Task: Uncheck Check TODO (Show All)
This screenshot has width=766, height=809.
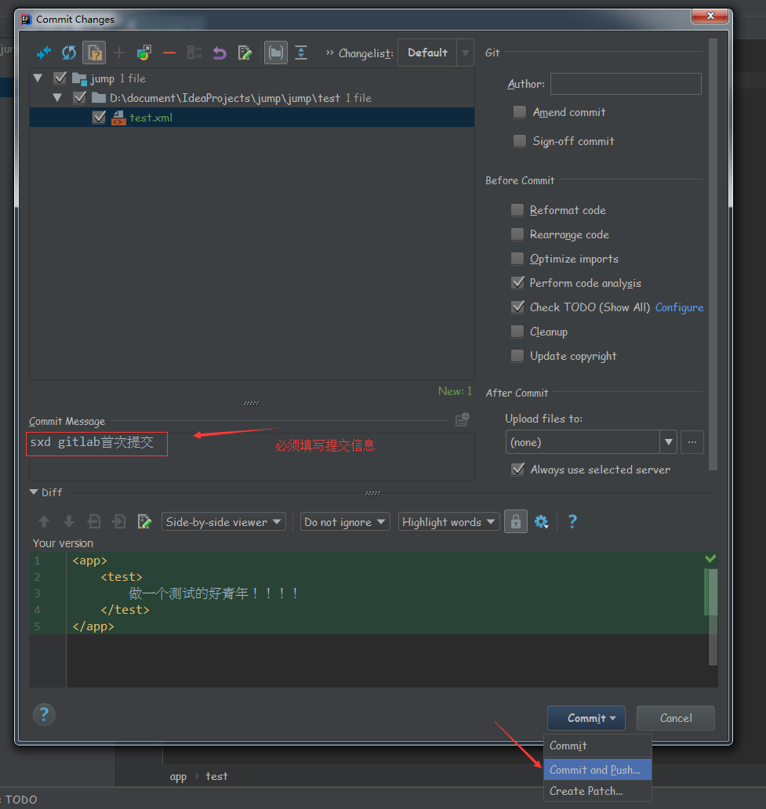Action: pyautogui.click(x=517, y=307)
